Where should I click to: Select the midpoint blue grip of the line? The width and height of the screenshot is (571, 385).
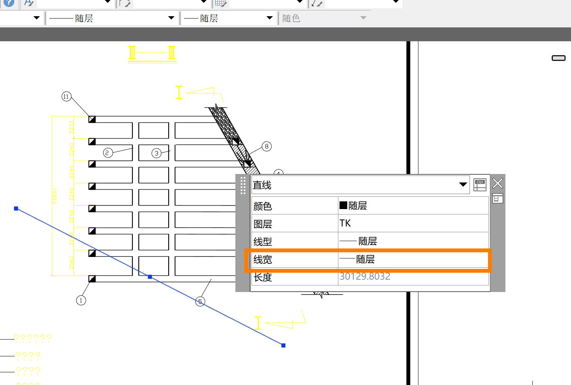150,277
